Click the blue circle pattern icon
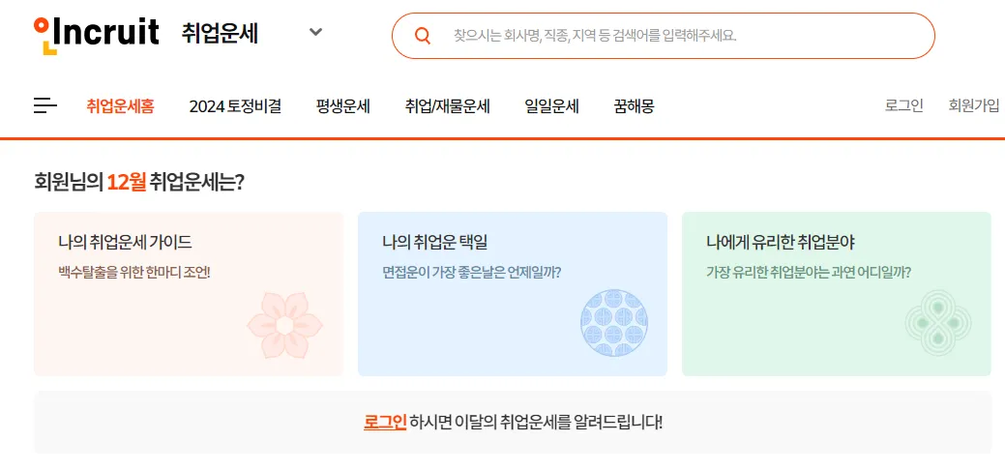1005x471 pixels. point(614,323)
